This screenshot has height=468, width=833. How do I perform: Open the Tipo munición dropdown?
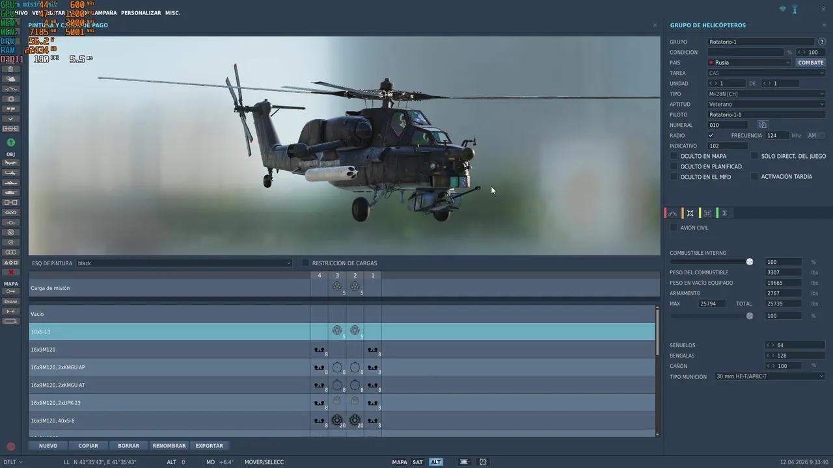click(x=770, y=376)
